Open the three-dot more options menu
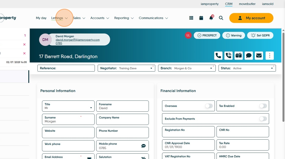This screenshot has width=285, height=159. [x=270, y=56]
